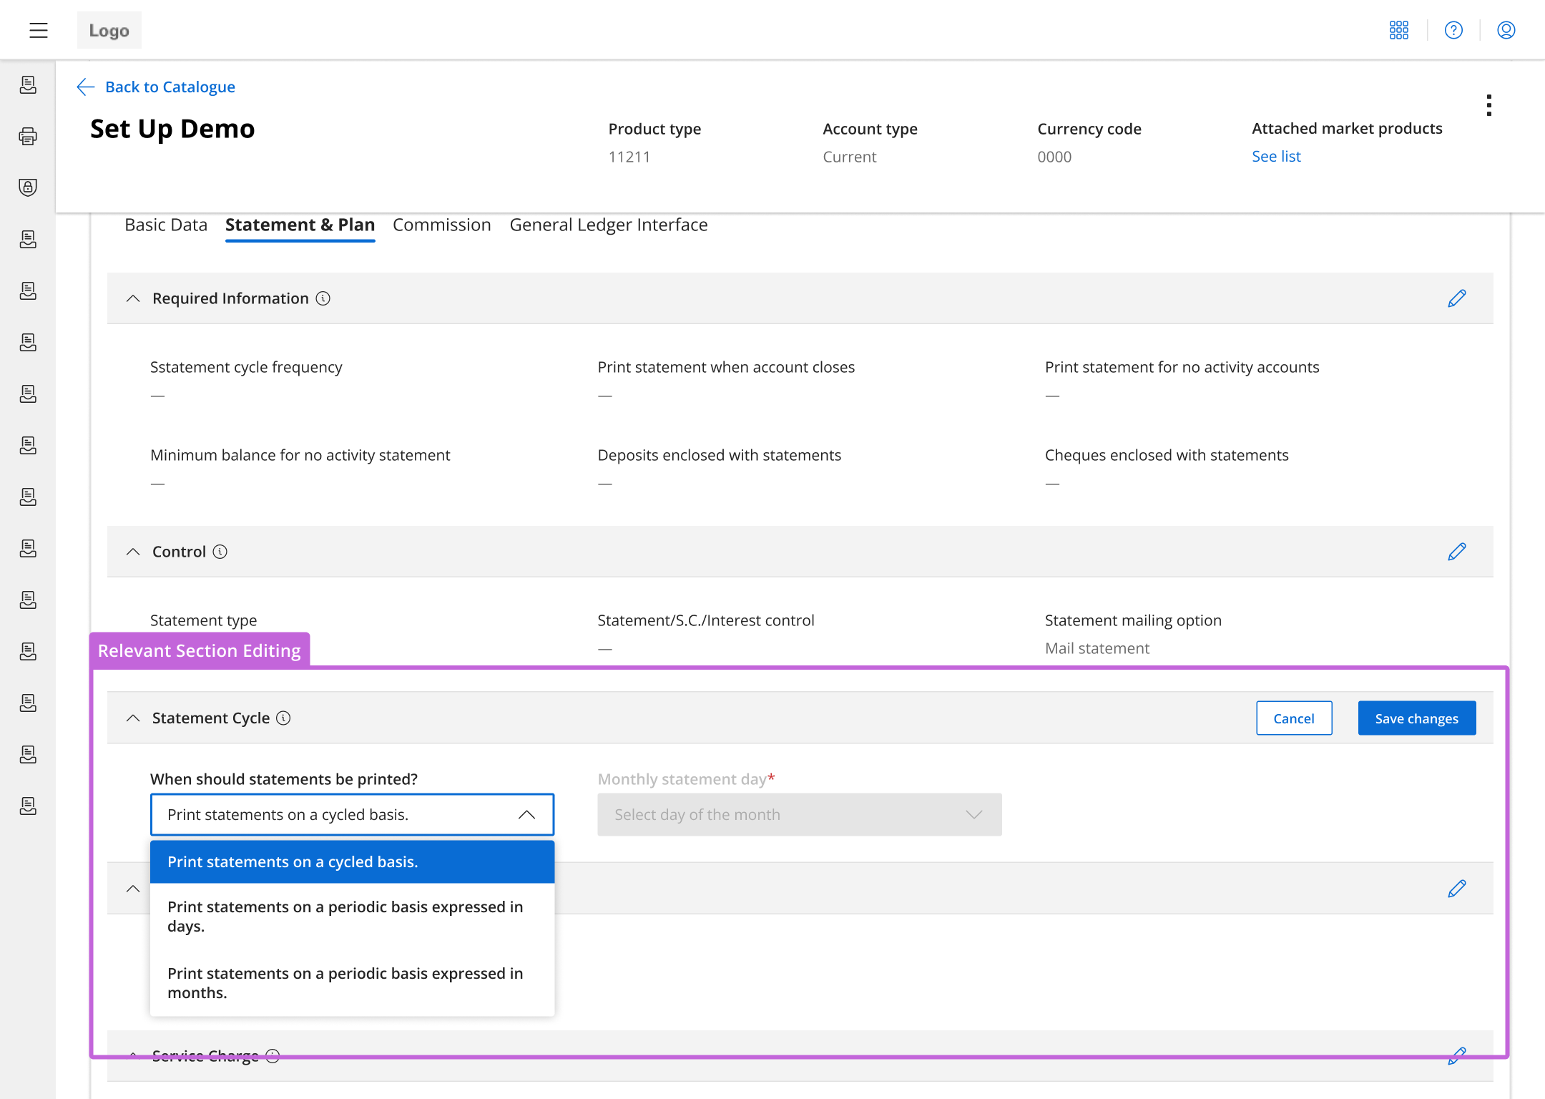Open the apps grid icon
Image resolution: width=1545 pixels, height=1099 pixels.
[1398, 30]
